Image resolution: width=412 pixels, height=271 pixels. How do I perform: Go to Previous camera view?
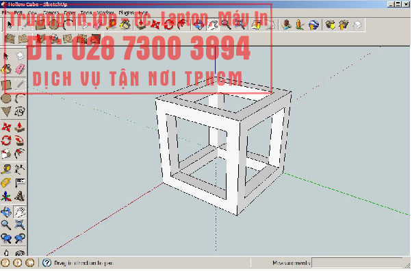click(6, 239)
